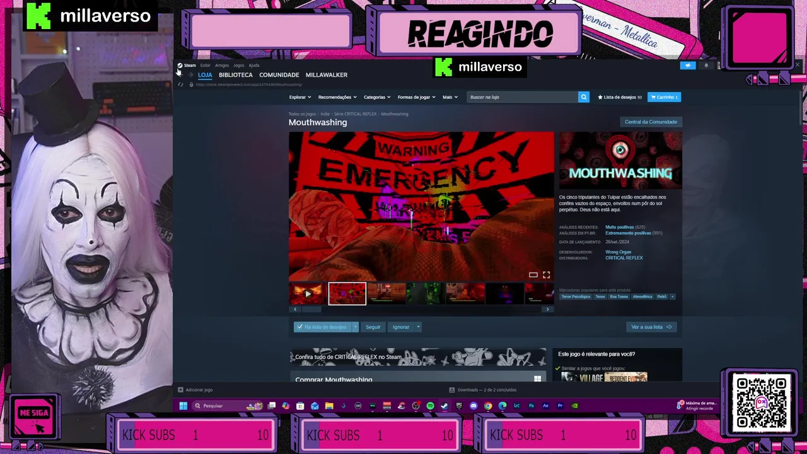
Task: Open publisher link CRITICAL REFLEX
Action: pyautogui.click(x=624, y=258)
